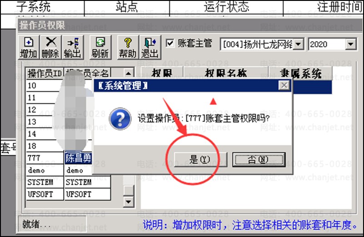The width and height of the screenshot is (364, 237).
Task: Close the 系统管理 dialog with X
Action: [284, 85]
